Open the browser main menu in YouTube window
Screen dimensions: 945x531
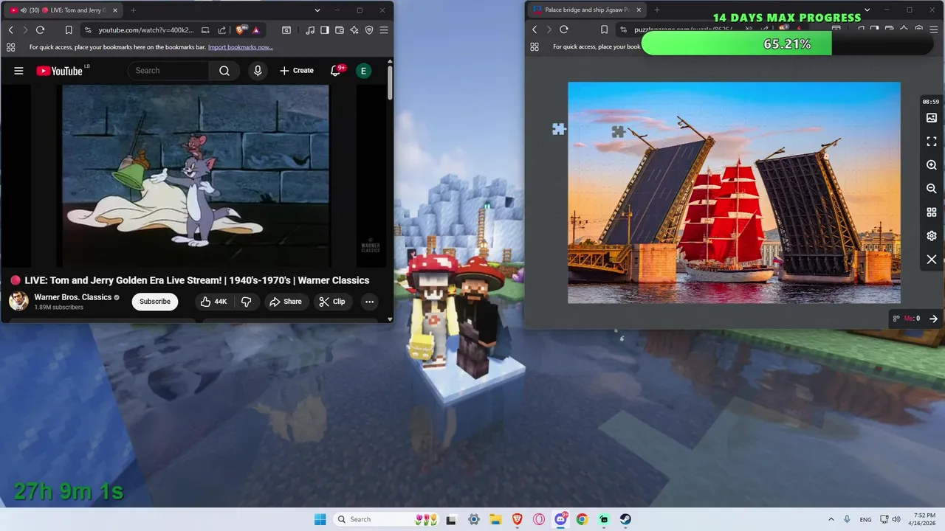point(383,30)
